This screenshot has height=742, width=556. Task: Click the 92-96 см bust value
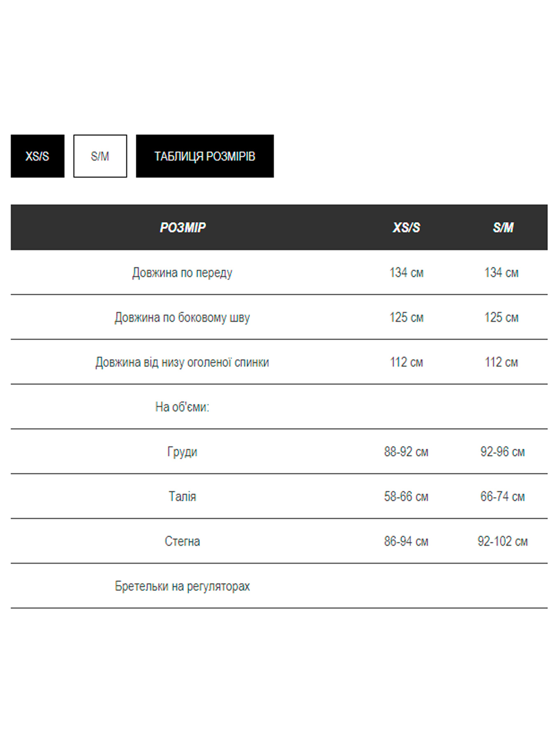502,452
